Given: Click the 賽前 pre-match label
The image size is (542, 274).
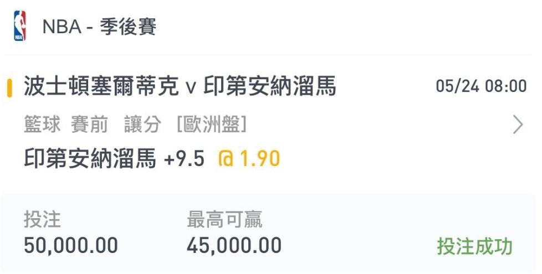Looking at the screenshot, I should (x=89, y=124).
